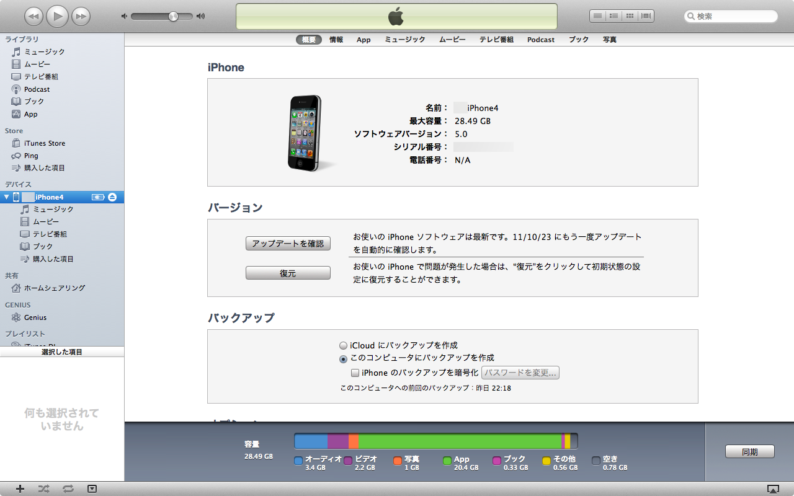Open Ping in the Store section
The image size is (794, 496).
point(31,156)
